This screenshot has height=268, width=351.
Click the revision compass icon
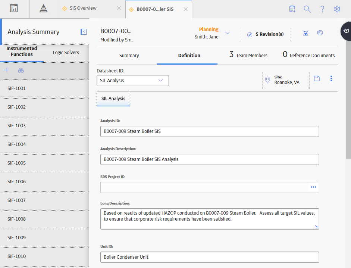point(250,34)
